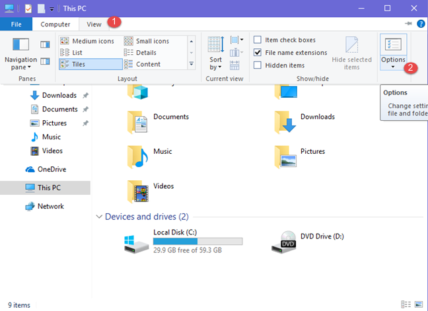Screen dimensions: 428x311
Task: Select the Tiles layout option
Action: [90, 64]
